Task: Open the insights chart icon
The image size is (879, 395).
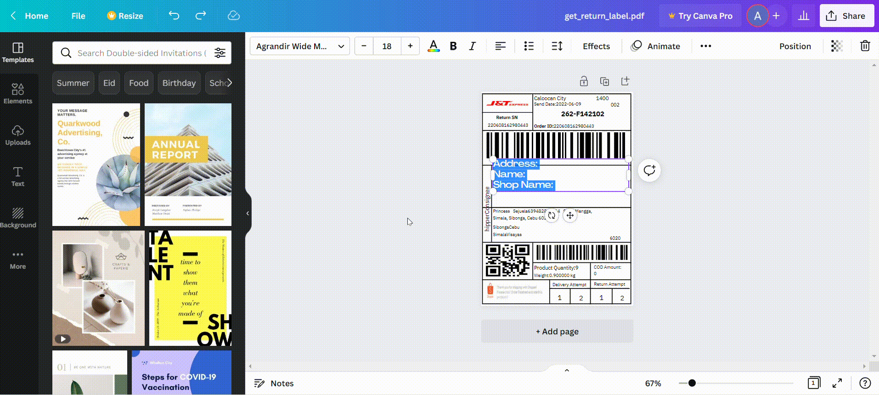Action: [803, 16]
